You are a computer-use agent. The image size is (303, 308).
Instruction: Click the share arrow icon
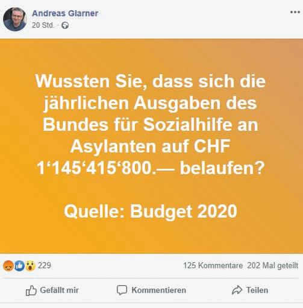(237, 290)
